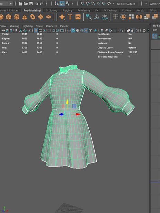The image size is (160, 213).
Task: Click the Save Scene floppy disk icon
Action: 31,4
